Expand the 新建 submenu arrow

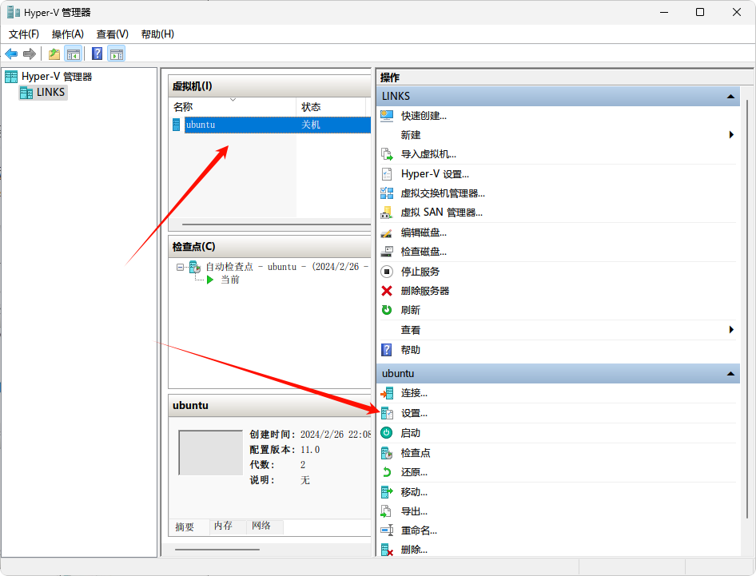731,135
